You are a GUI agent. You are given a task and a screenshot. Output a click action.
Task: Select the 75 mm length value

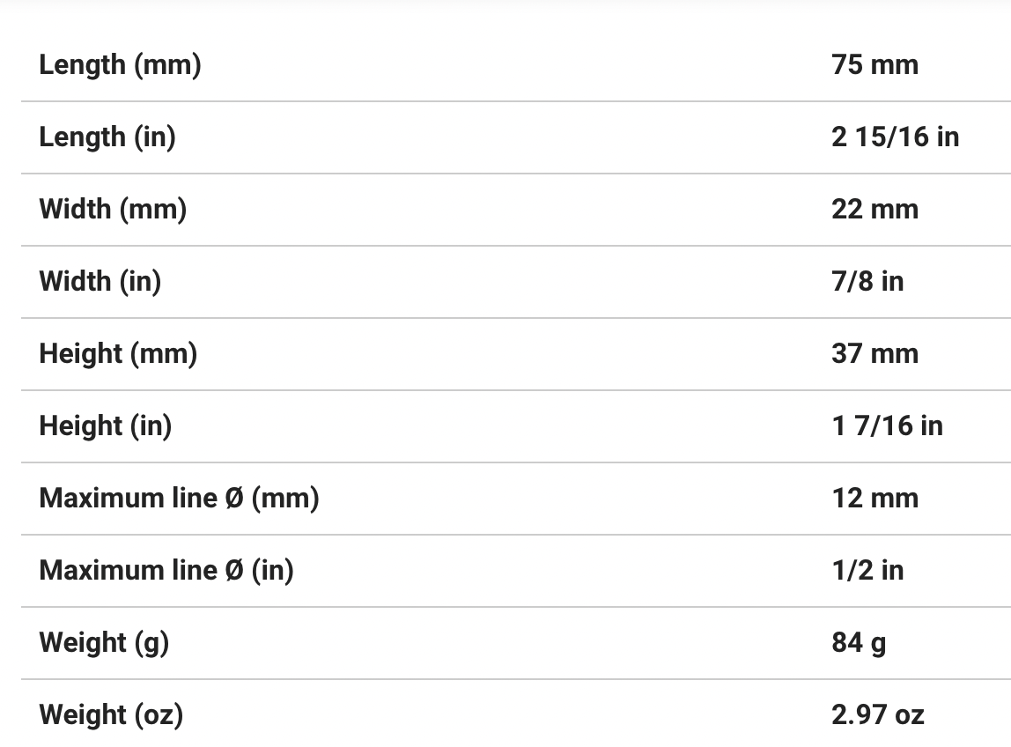point(874,65)
